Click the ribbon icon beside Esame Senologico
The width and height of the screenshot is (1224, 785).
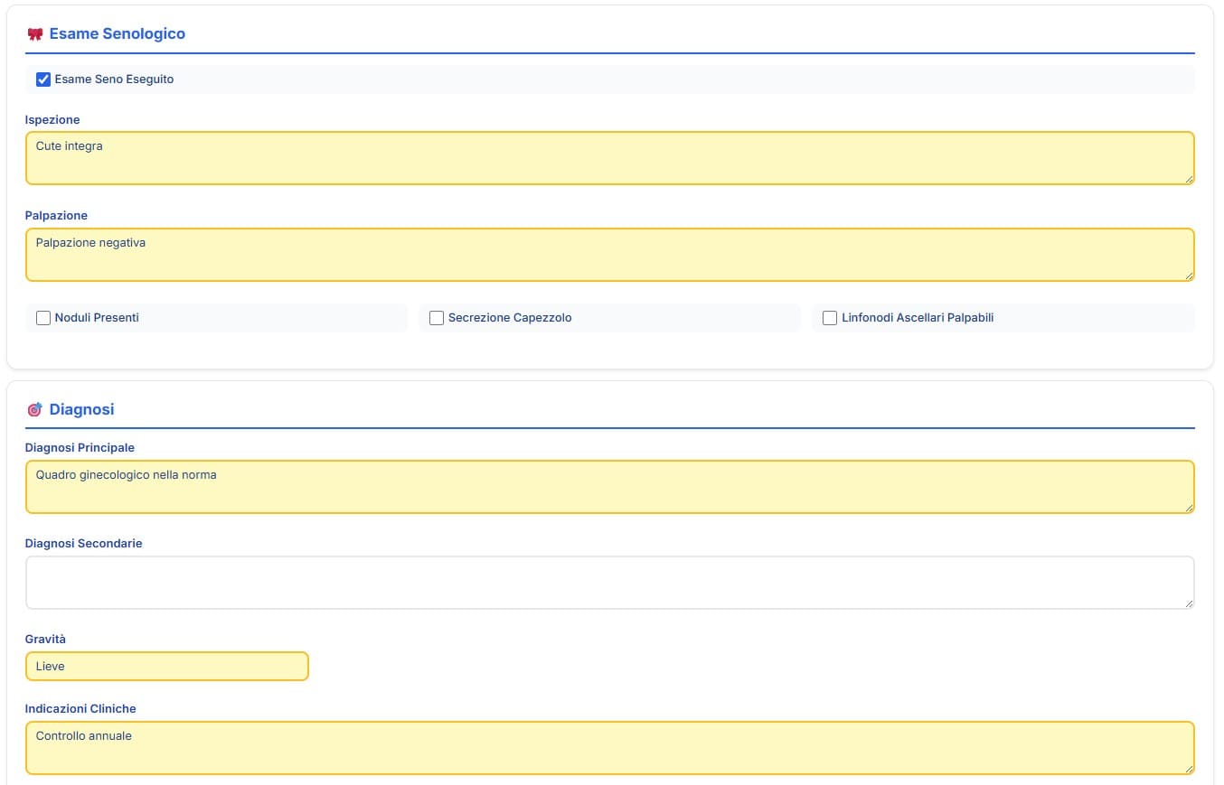pos(35,34)
